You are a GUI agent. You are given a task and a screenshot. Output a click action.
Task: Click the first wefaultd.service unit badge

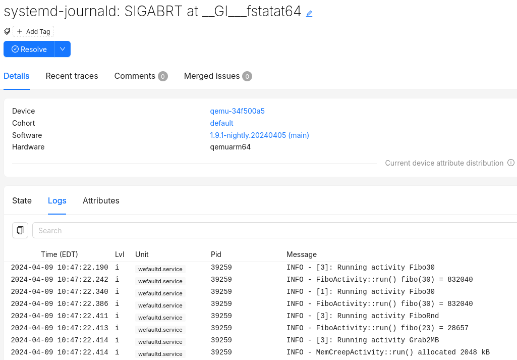point(160,269)
